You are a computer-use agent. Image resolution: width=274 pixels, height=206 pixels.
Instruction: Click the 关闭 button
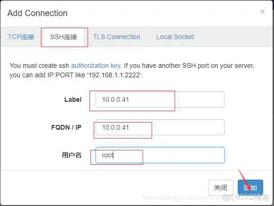coord(221,188)
